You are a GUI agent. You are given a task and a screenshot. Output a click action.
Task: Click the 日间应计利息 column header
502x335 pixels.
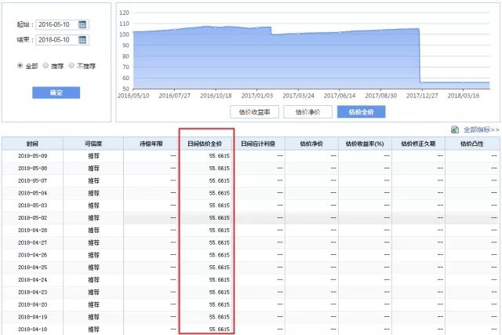tap(258, 144)
